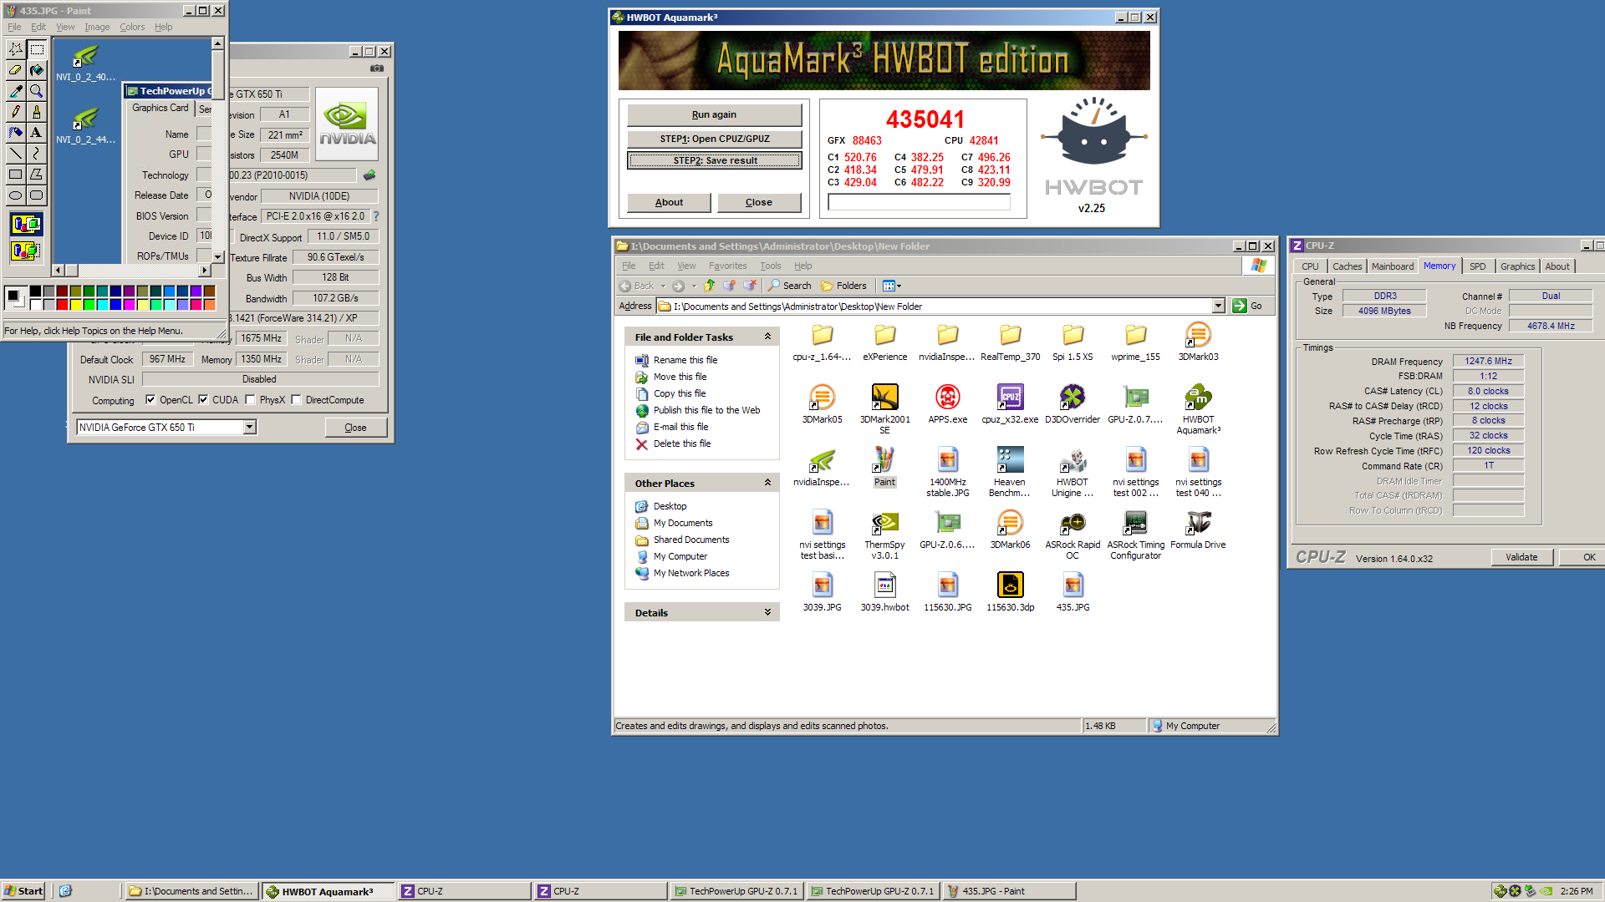Select the Pencil tool in Paint
The width and height of the screenshot is (1605, 902).
tap(16, 112)
